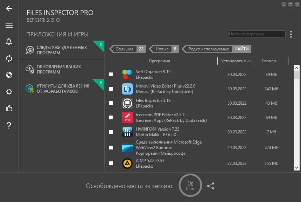
Task: Click the refresh arrows sidebar icon
Action: tap(9, 58)
